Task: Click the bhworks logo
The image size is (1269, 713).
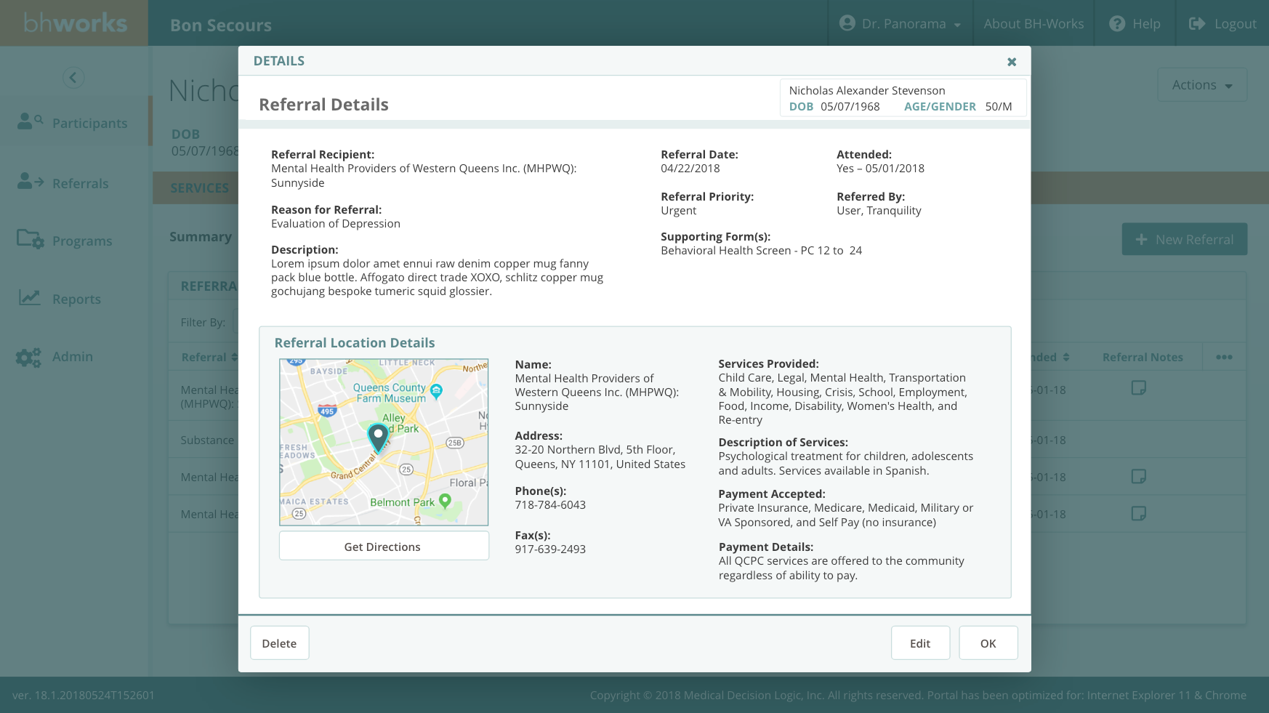Action: point(74,23)
